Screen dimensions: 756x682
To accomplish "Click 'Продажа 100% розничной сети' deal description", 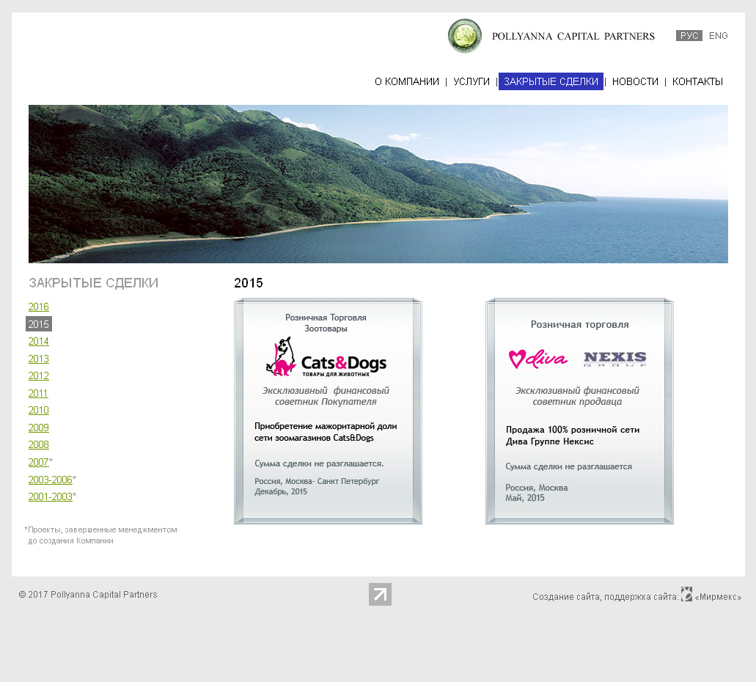I will [572, 436].
